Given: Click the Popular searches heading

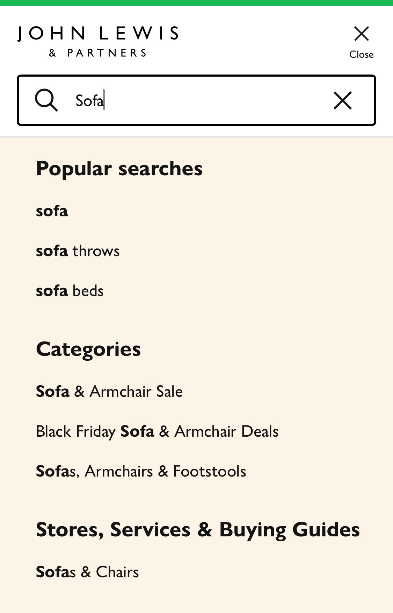Looking at the screenshot, I should click(x=119, y=168).
